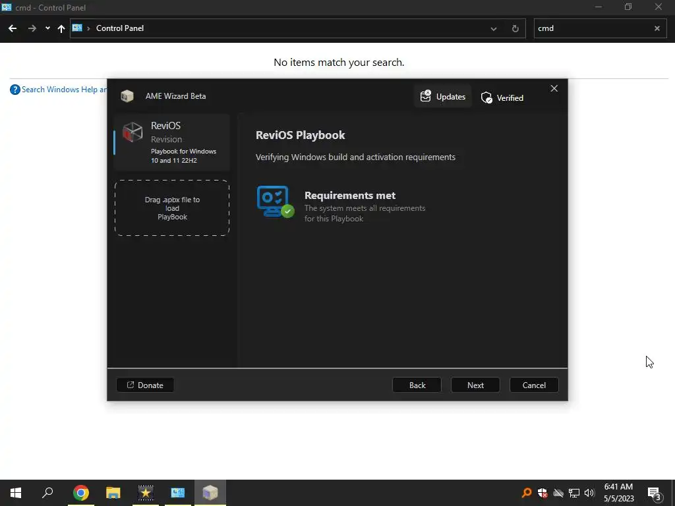Open Search Windows Help link
This screenshot has width=675, height=506.
[64, 90]
